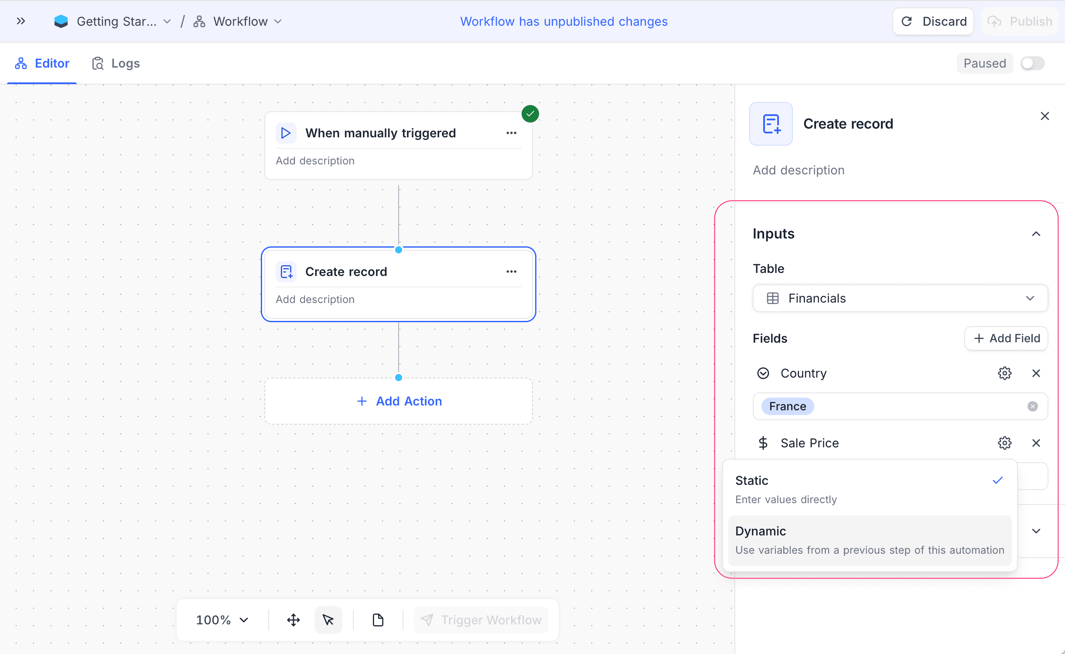Toggle the Paused switch
Screen dimensions: 1065x654
tap(1032, 63)
